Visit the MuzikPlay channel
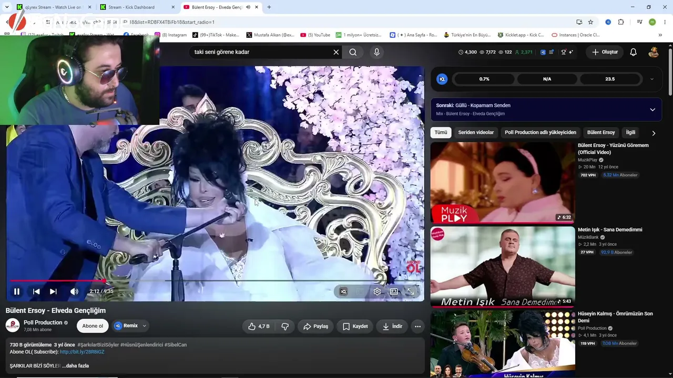Screen dimensions: 673x378 [587, 160]
